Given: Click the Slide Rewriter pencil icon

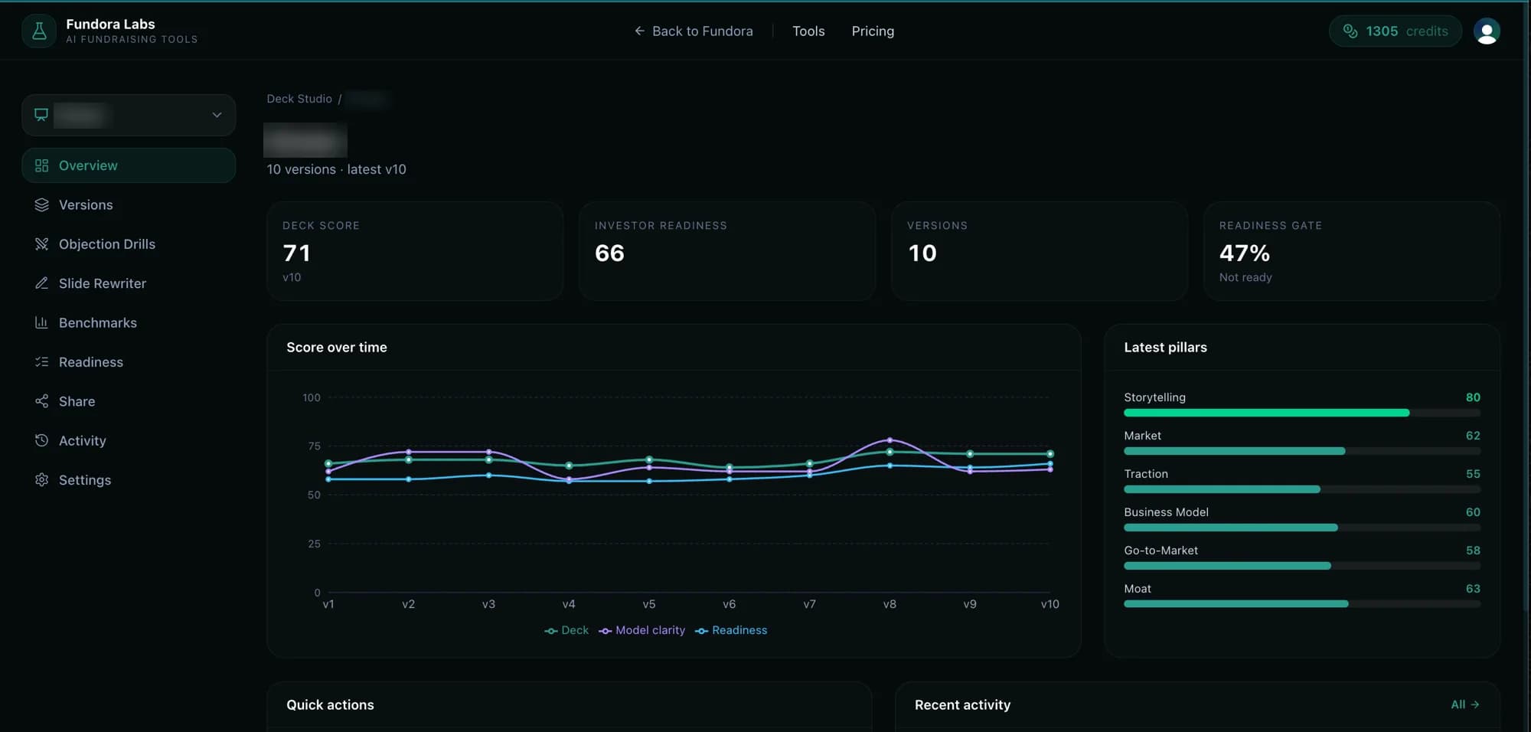Looking at the screenshot, I should coord(42,283).
